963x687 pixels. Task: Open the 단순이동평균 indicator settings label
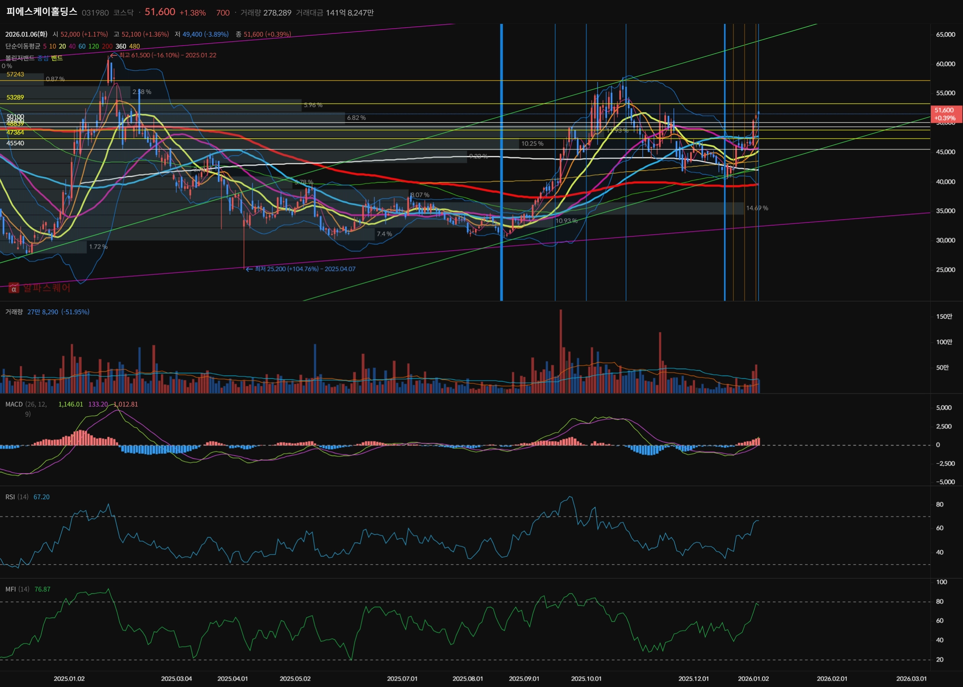point(23,46)
